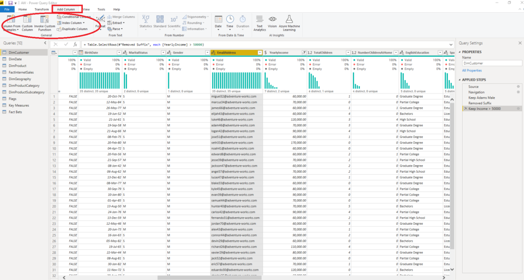This screenshot has width=524, height=280.
Task: Collapse the APPLIED STEPS section
Action: tap(460, 80)
